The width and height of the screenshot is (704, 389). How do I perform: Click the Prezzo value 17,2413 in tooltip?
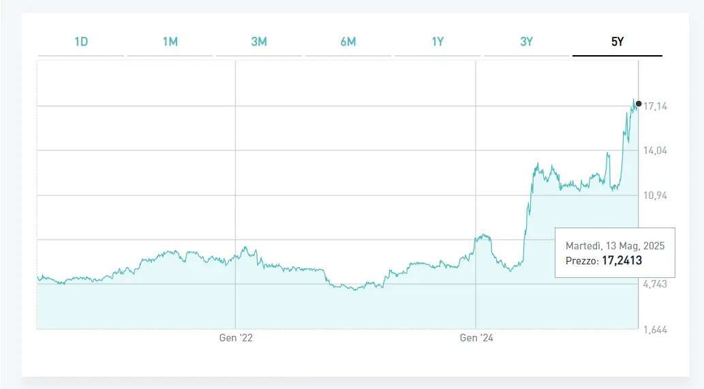(622, 260)
